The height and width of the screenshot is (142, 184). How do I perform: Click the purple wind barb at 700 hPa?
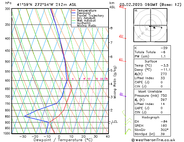tap(123, 95)
